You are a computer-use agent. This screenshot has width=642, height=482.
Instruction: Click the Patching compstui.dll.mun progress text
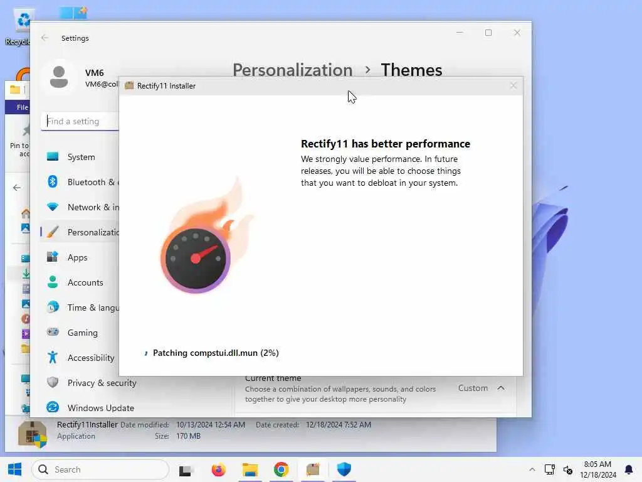click(x=216, y=353)
